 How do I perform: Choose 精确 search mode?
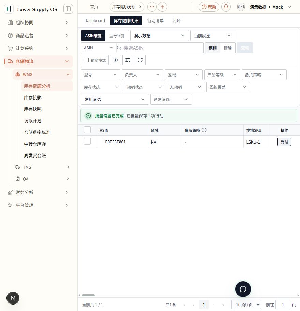(228, 48)
